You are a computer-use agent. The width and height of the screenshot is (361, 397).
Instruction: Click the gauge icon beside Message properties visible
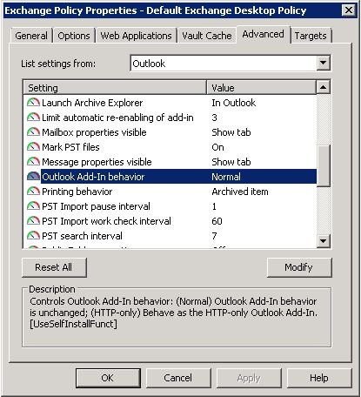point(33,162)
